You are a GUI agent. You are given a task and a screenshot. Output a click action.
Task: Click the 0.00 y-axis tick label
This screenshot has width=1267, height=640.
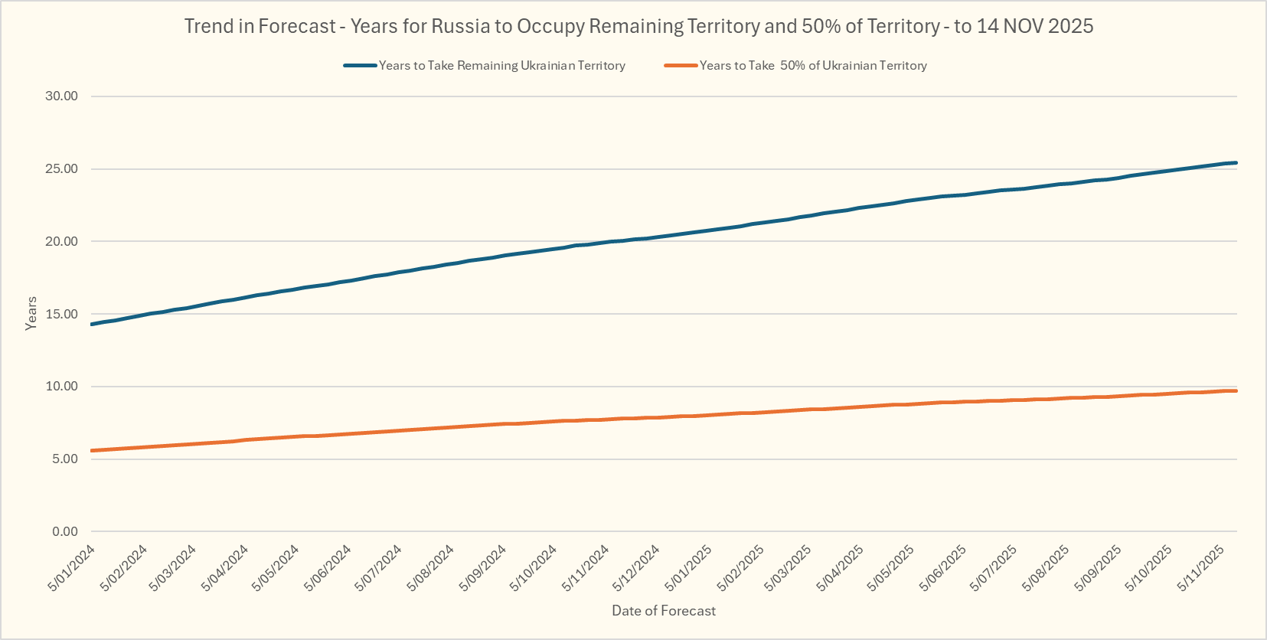(x=64, y=531)
